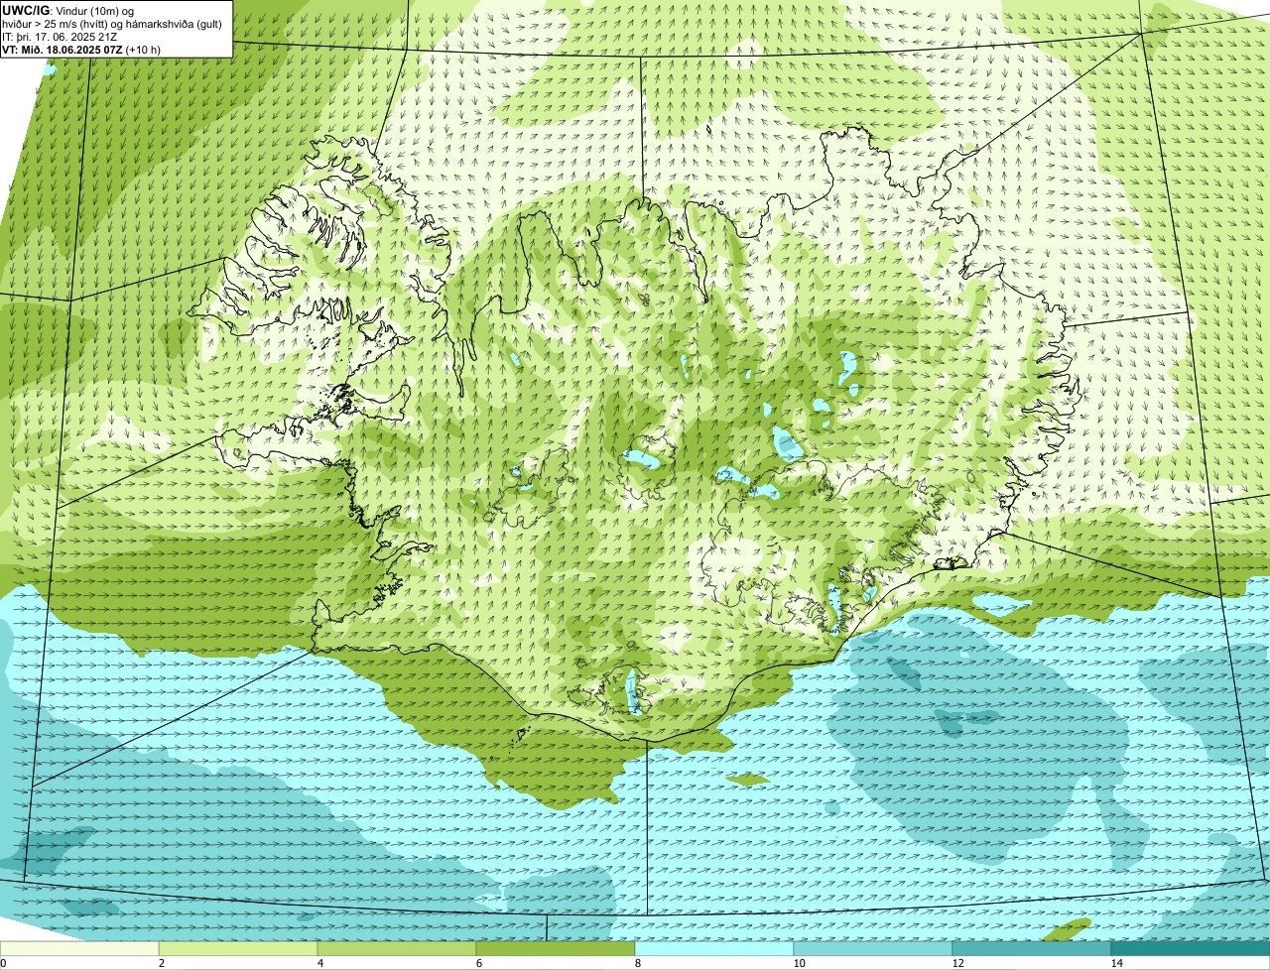This screenshot has height=970, width=1270.
Task: Click the darkest teal legend swatch above 14
Action: (x=1191, y=948)
